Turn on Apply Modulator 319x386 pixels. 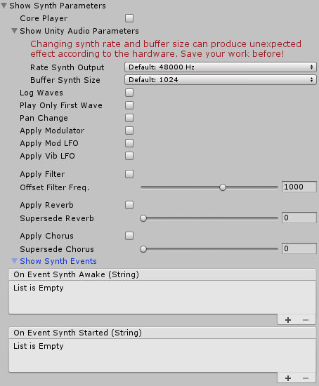[129, 131]
